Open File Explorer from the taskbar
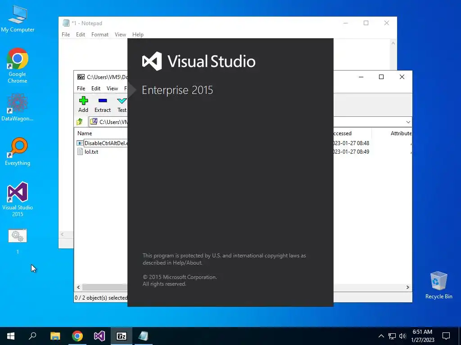This screenshot has height=345, width=461. [x=55, y=336]
